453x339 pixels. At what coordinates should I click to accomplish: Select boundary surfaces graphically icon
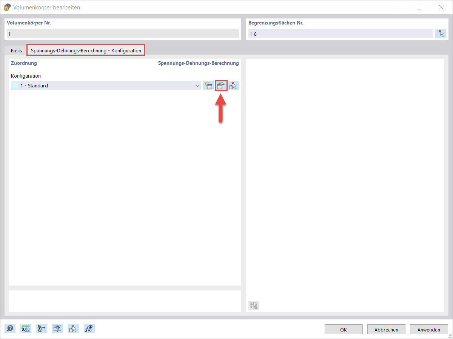(x=440, y=34)
